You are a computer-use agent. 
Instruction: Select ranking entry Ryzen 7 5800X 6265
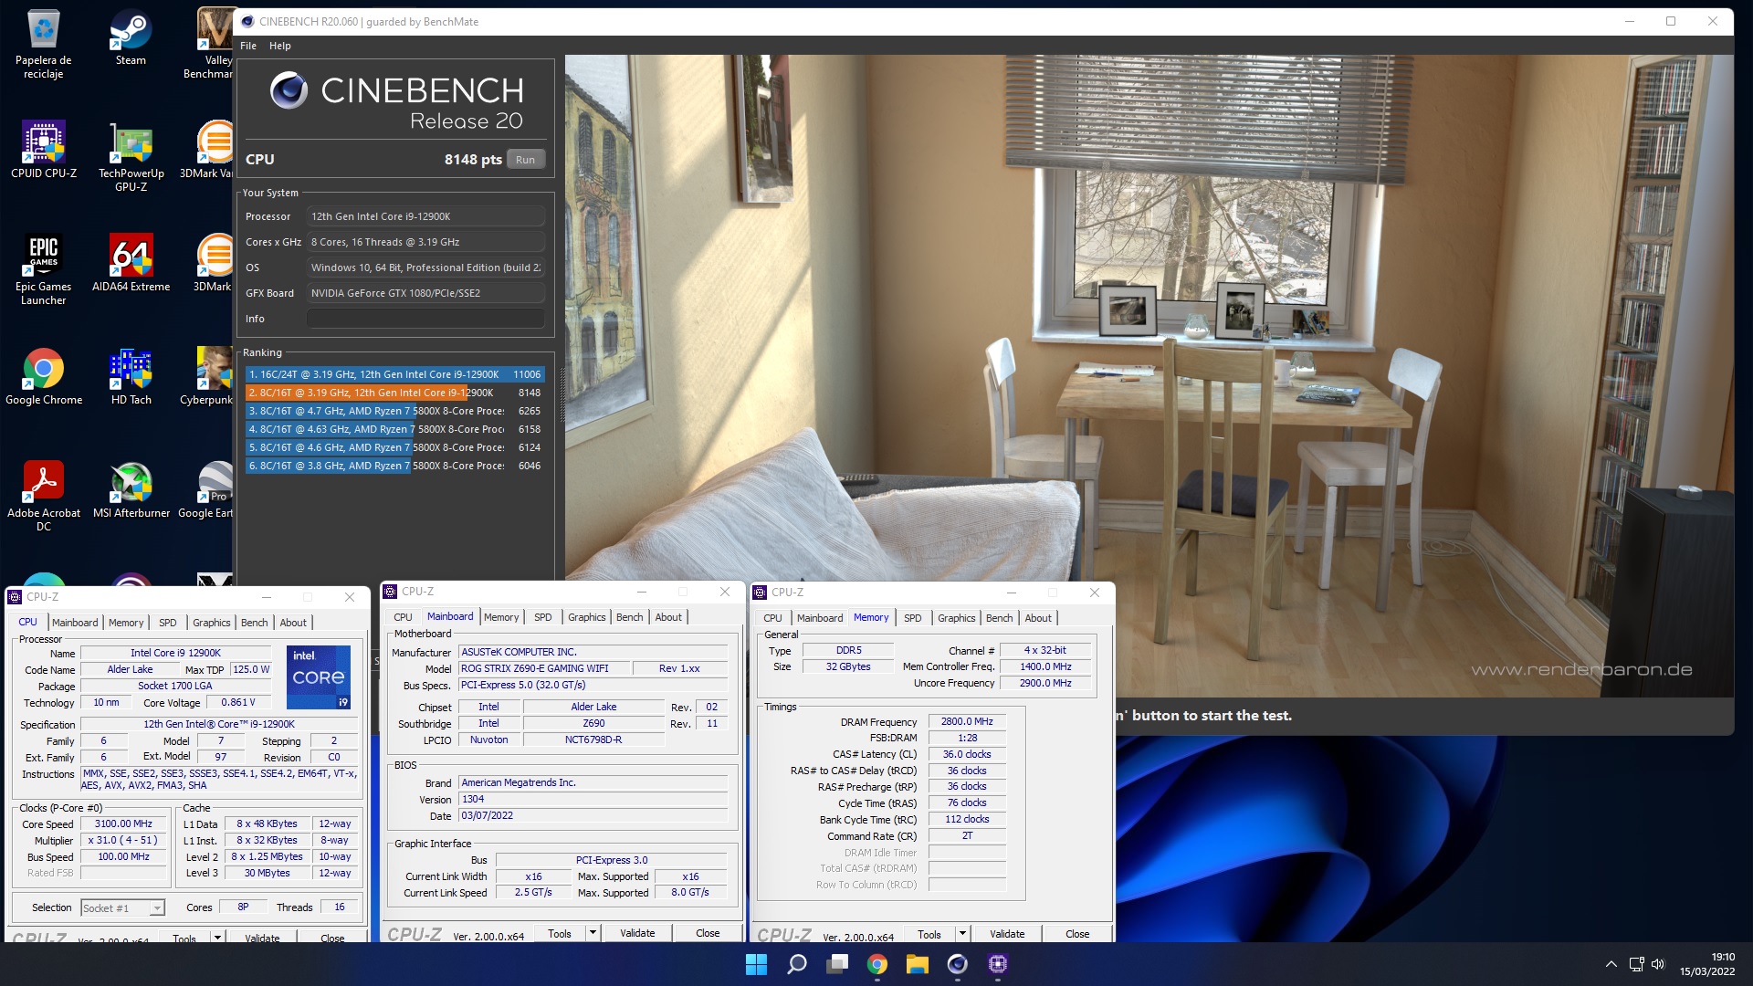pyautogui.click(x=395, y=411)
